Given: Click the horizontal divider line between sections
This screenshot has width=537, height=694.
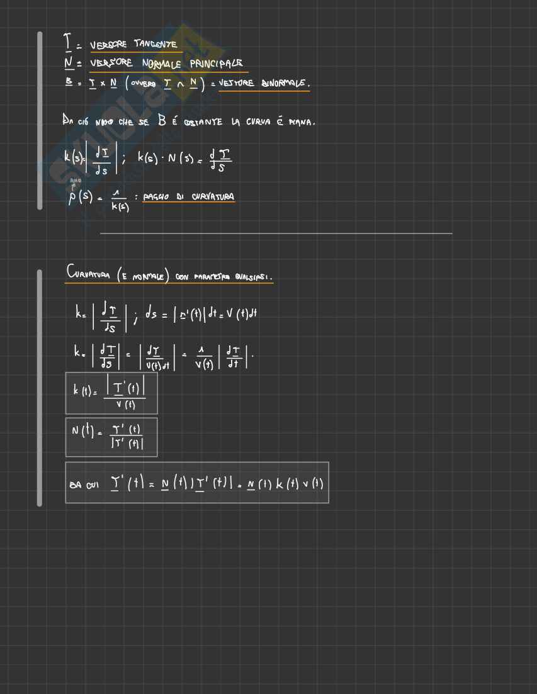Looking at the screenshot, I should coord(276,233).
